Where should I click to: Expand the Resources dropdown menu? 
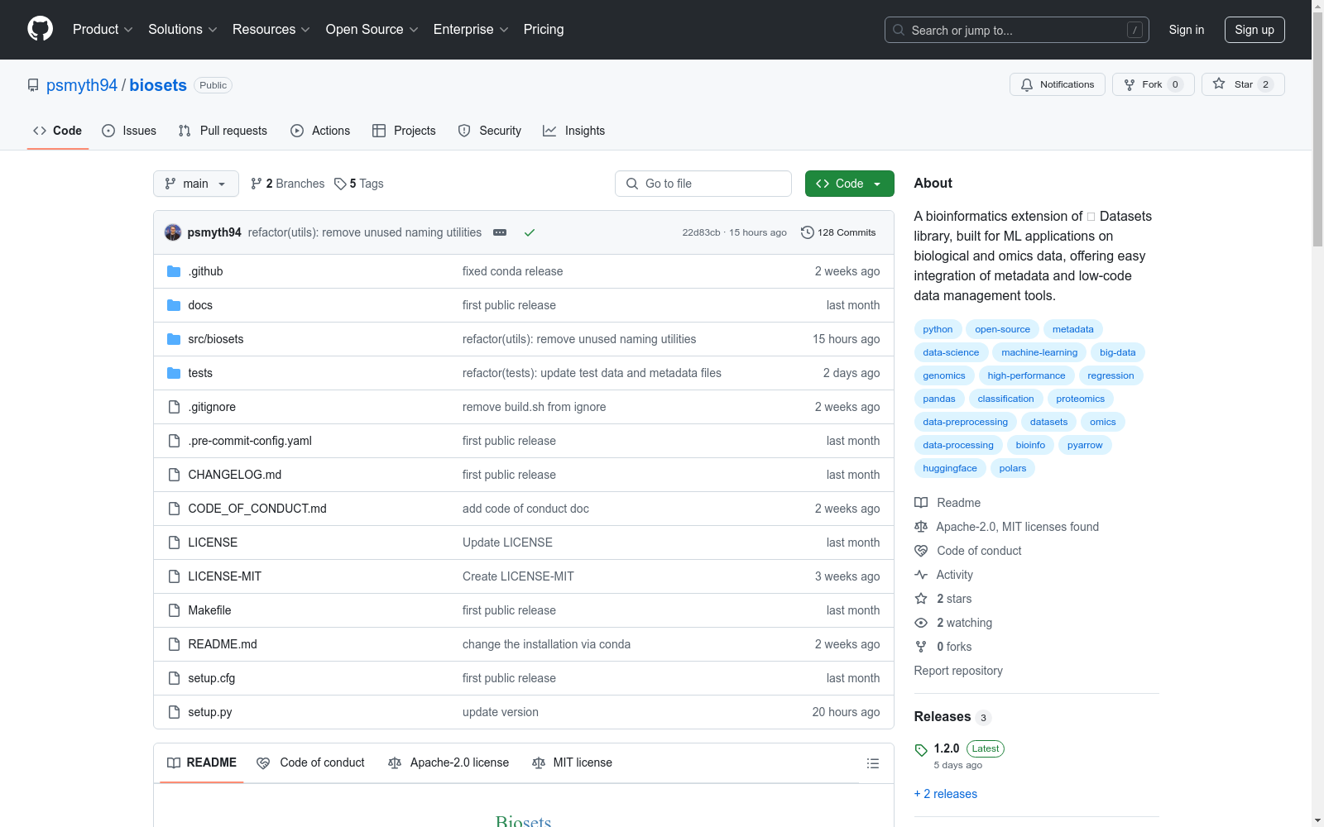point(271,29)
